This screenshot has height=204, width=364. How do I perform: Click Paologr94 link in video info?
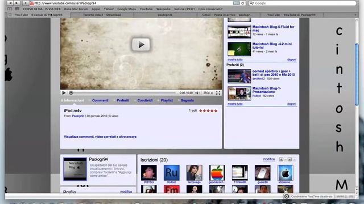pos(78,116)
